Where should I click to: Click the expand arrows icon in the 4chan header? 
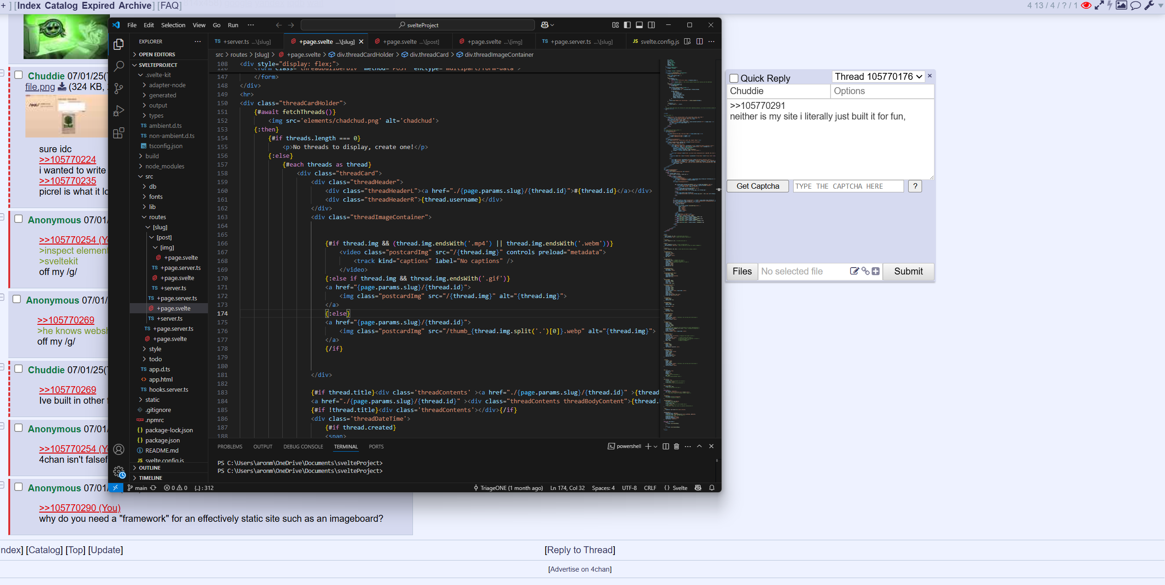[x=1099, y=6]
